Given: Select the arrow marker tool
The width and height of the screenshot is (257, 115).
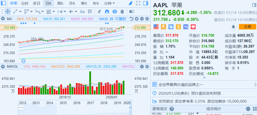Looking at the screenshot, I should click(x=71, y=12).
